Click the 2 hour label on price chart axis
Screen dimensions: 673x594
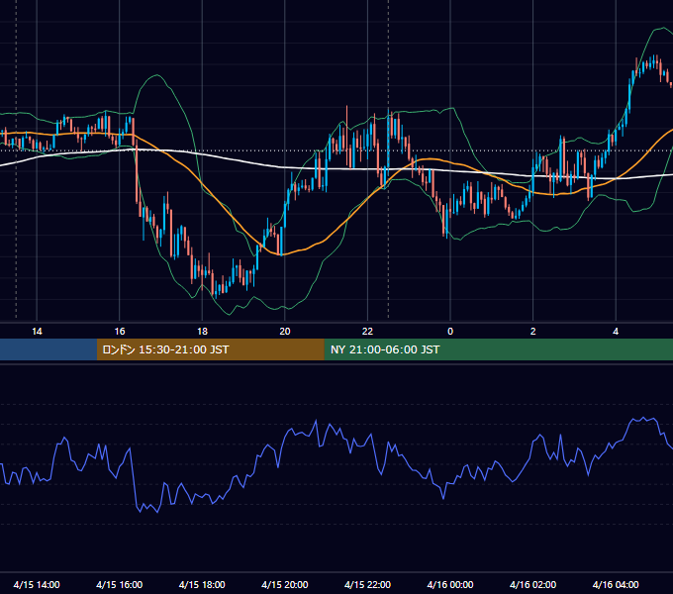pos(533,332)
